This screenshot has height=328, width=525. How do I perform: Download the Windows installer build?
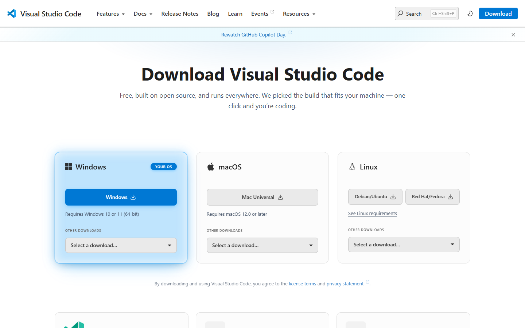pos(121,197)
